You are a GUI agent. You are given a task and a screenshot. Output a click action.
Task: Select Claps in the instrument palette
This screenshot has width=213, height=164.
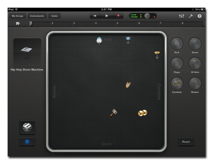(x=177, y=63)
